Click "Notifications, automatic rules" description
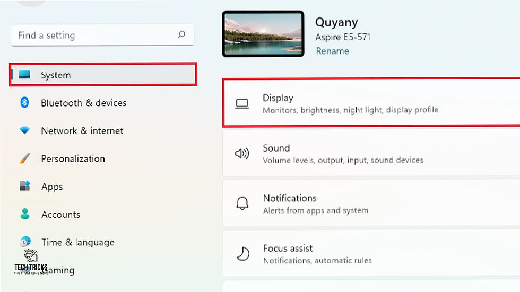This screenshot has height=292, width=520. coord(317,261)
